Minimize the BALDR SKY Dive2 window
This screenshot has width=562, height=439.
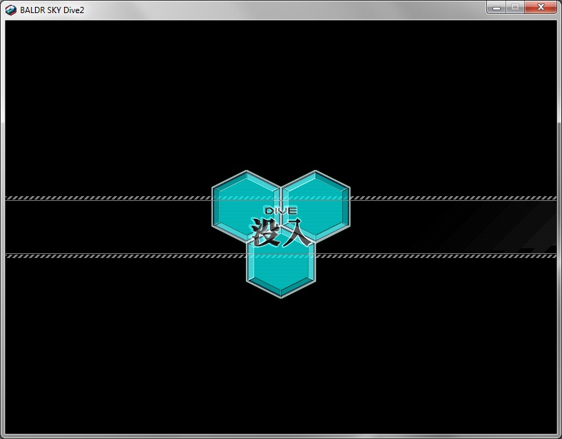[x=497, y=8]
